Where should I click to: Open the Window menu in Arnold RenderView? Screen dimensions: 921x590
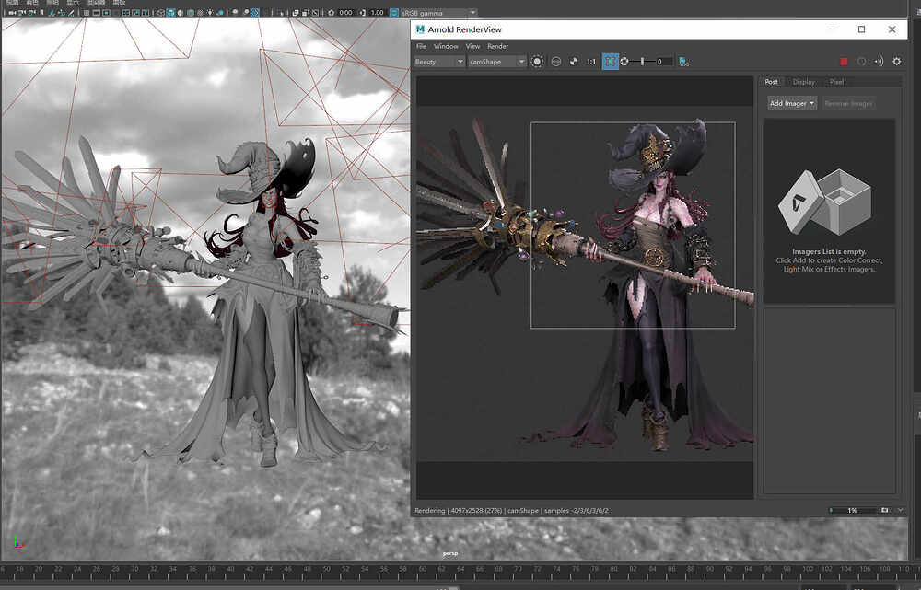tap(446, 46)
